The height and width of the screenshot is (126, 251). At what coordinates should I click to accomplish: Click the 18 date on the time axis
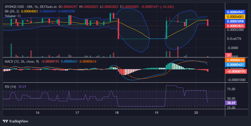[x=117, y=112]
